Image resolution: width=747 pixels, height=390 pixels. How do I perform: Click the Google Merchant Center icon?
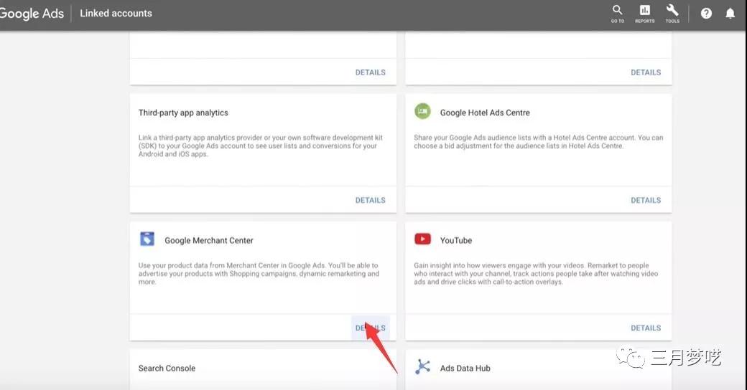coord(147,239)
